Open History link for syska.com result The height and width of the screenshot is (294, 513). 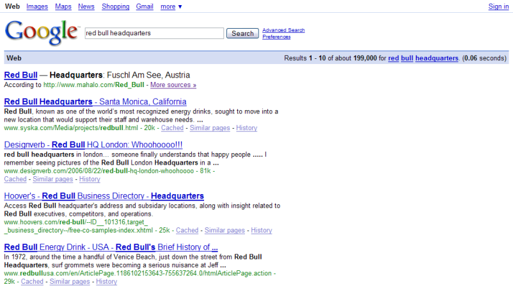(247, 128)
